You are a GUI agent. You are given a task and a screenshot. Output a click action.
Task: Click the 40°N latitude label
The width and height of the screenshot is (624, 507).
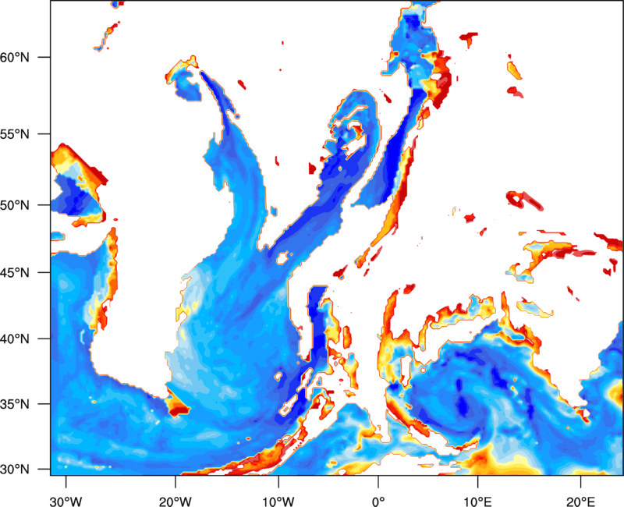15,339
